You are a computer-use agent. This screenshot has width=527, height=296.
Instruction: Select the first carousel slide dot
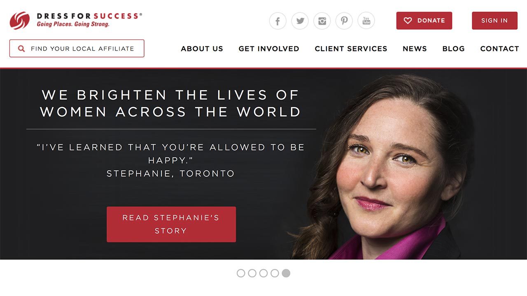[241, 273]
